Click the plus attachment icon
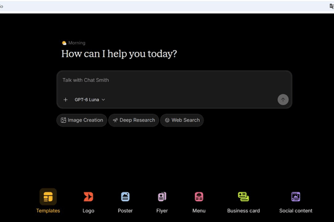The image size is (334, 222). pyautogui.click(x=66, y=100)
